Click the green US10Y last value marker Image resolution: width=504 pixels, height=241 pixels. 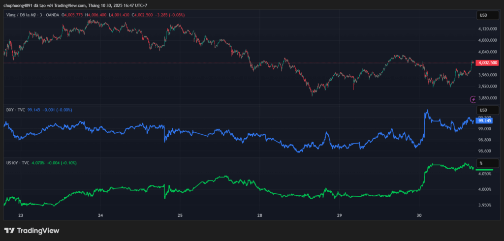(487, 169)
